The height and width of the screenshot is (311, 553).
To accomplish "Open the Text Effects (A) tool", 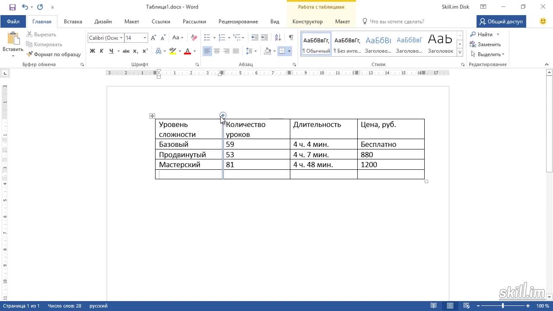I will 158,51.
